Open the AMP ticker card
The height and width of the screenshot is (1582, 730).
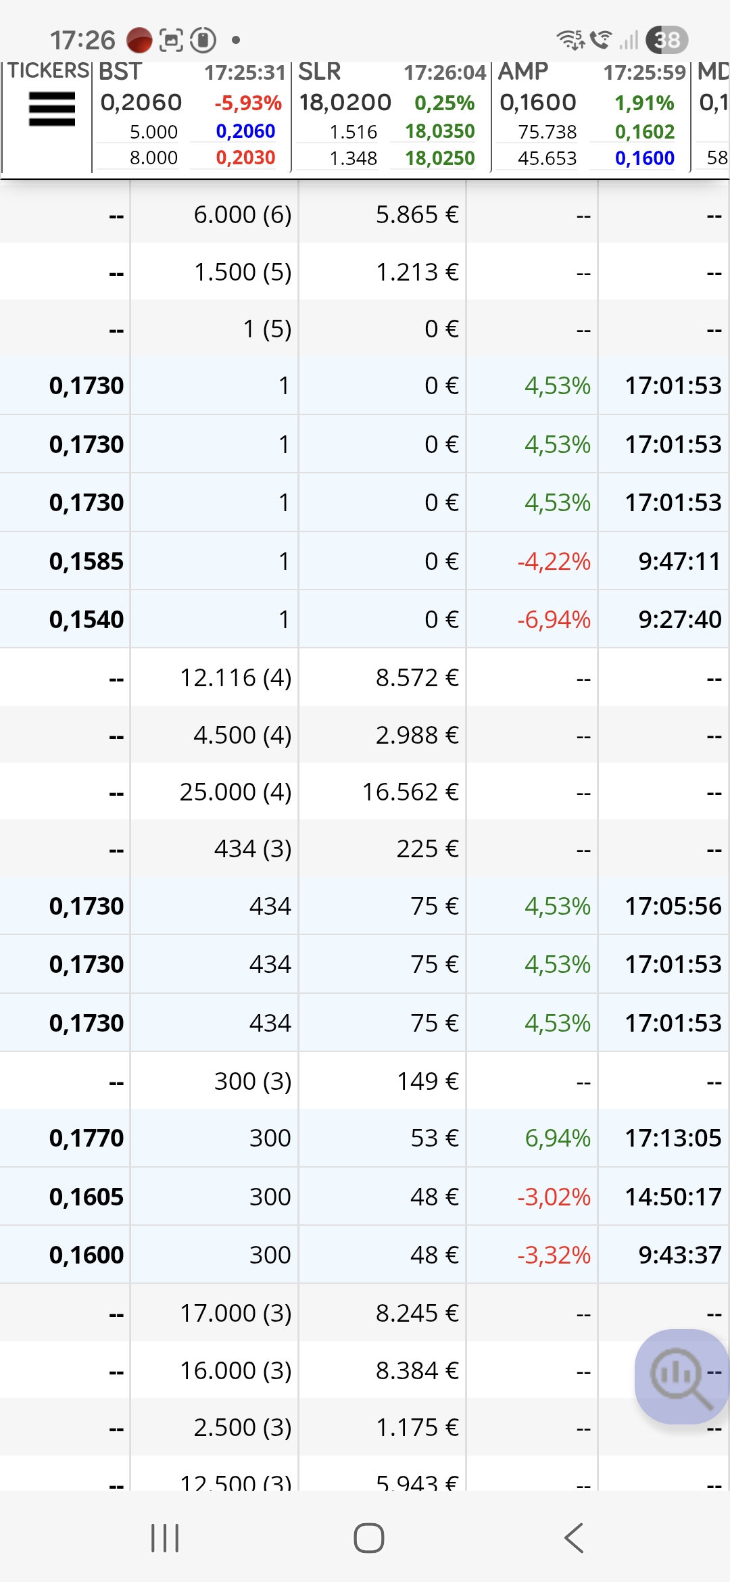tap(590, 116)
